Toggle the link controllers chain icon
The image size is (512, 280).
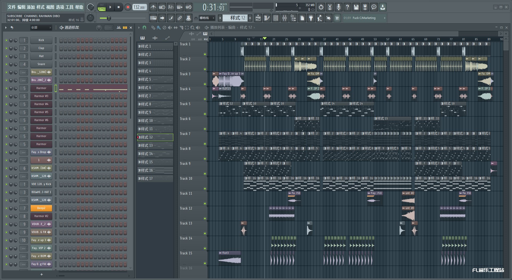click(x=180, y=18)
